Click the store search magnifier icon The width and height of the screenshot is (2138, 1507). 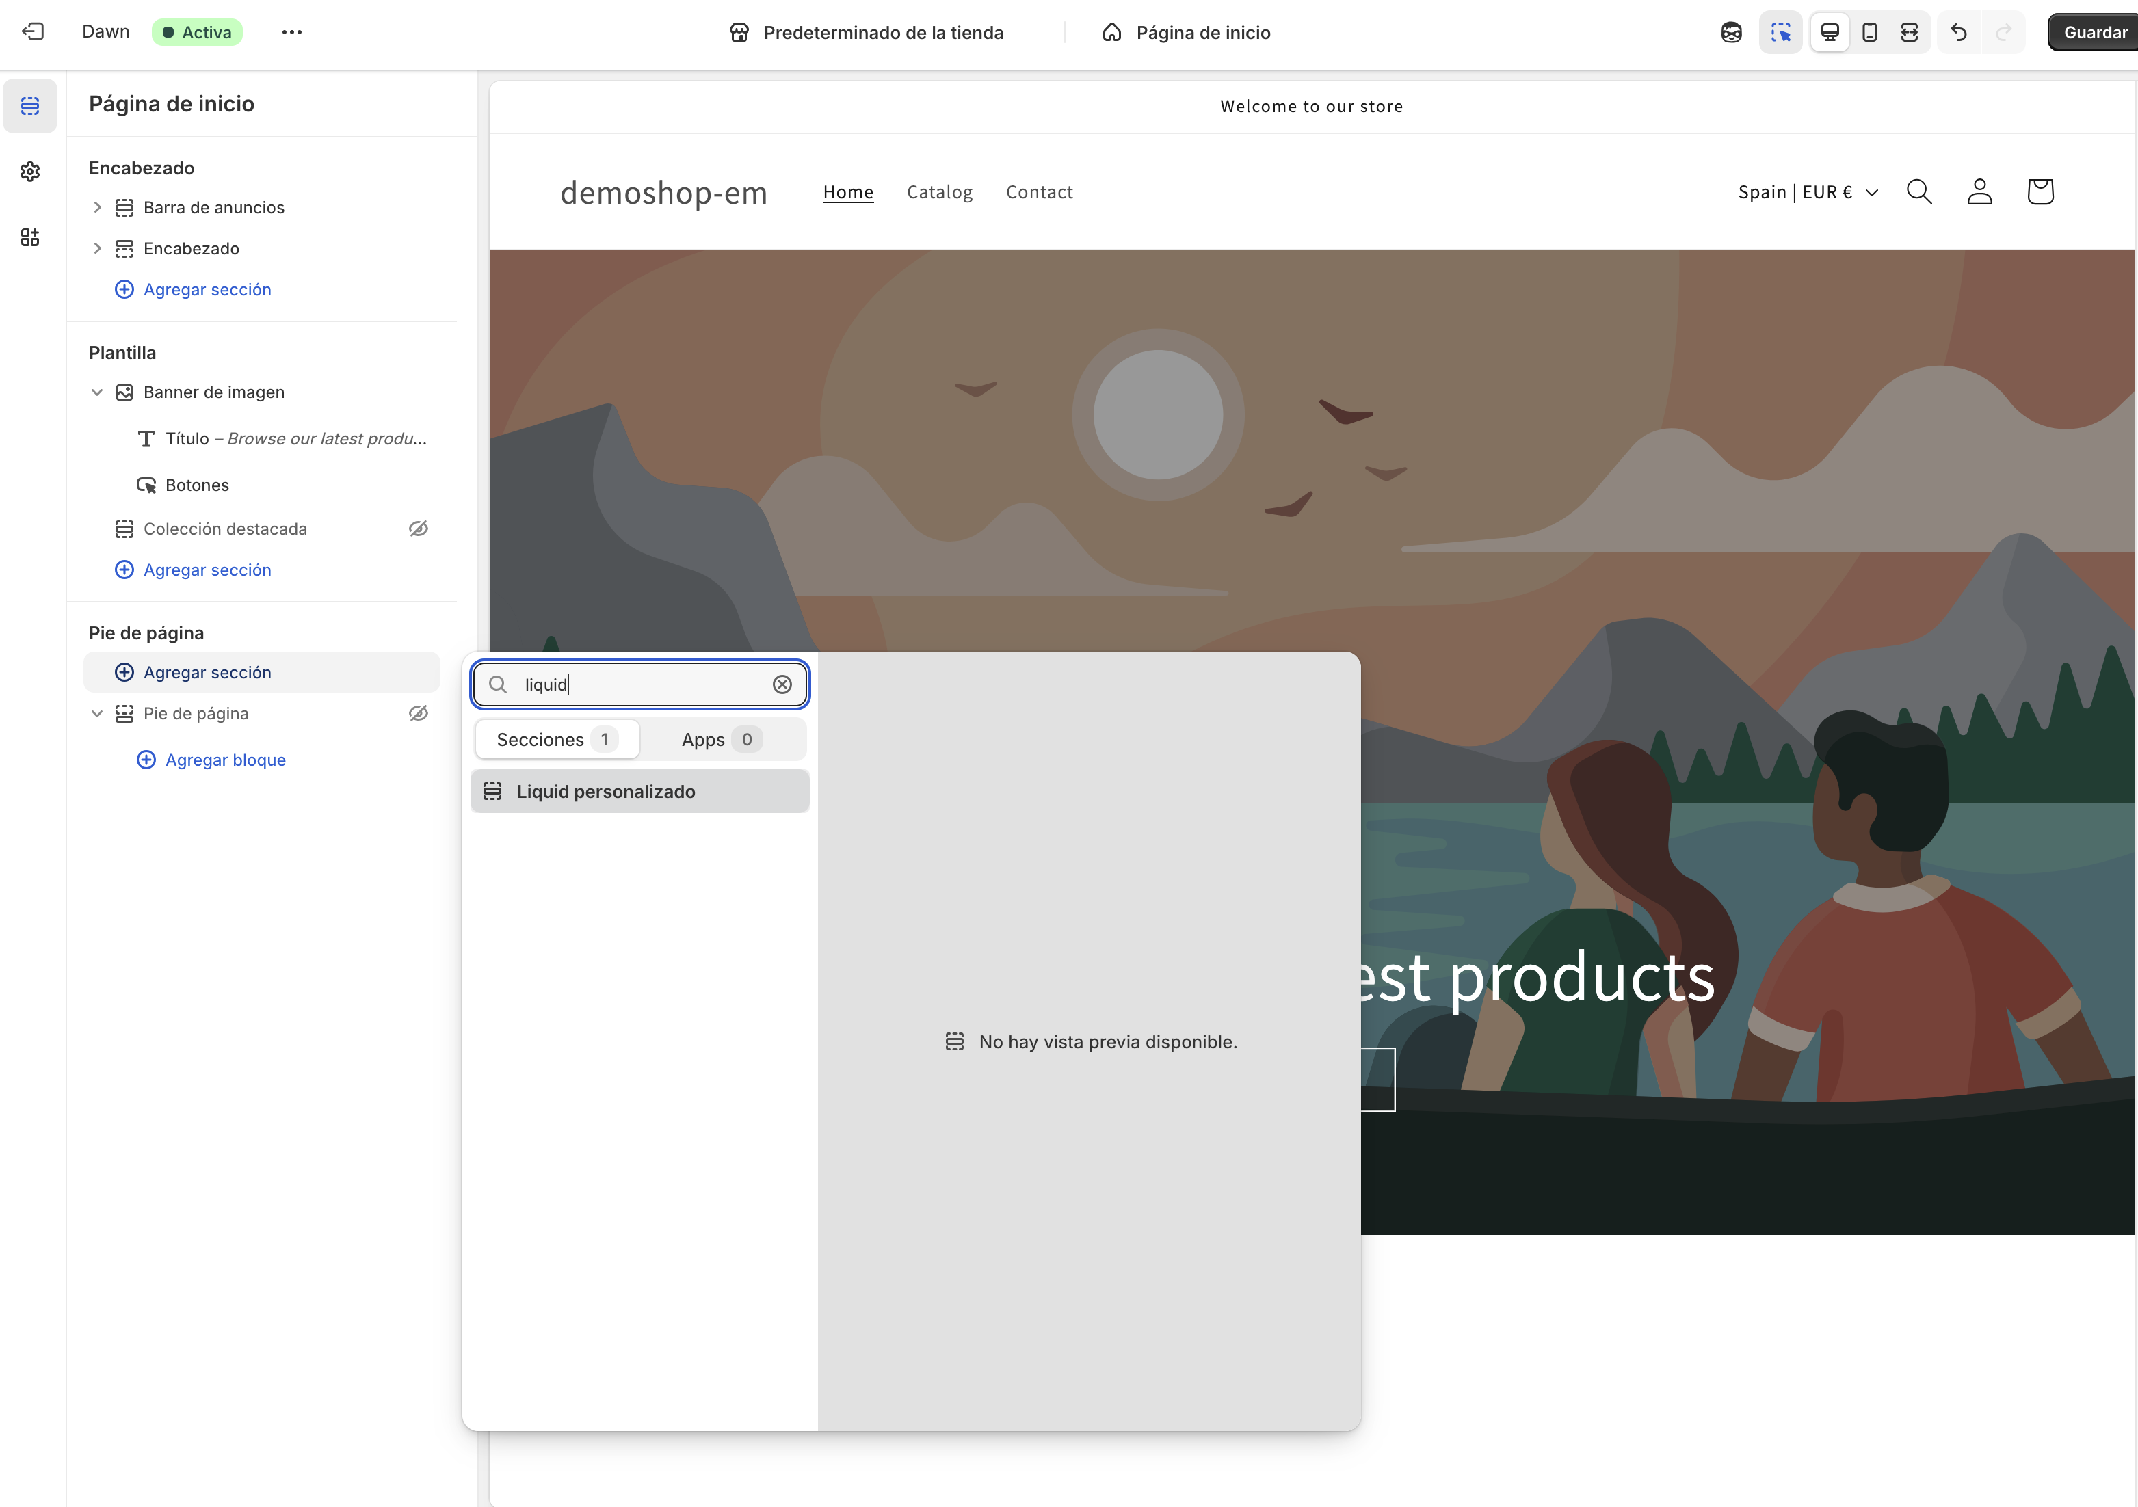pyautogui.click(x=1919, y=191)
